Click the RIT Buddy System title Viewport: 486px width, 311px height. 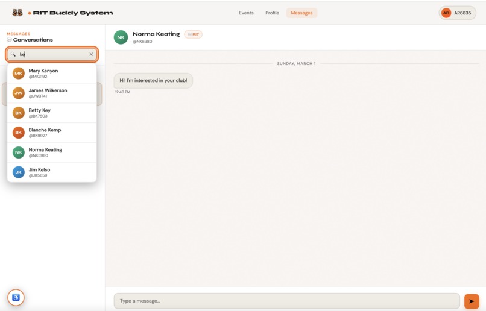(x=73, y=13)
